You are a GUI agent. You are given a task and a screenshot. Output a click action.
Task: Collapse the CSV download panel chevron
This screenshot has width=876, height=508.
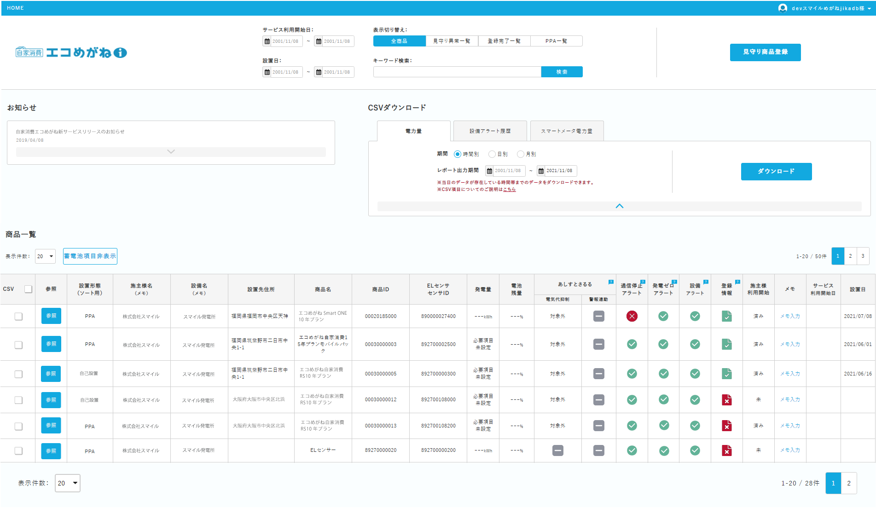point(620,206)
